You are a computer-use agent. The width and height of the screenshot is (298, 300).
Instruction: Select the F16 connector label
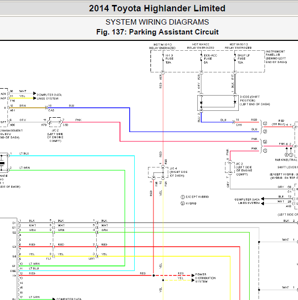[12, 101]
